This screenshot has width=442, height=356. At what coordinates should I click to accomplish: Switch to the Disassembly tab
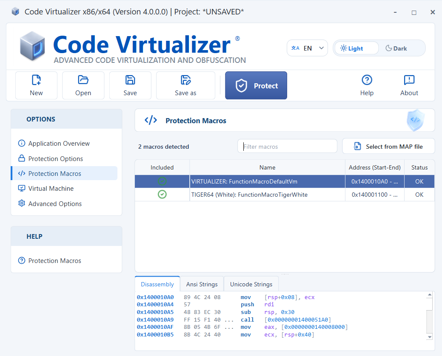157,284
